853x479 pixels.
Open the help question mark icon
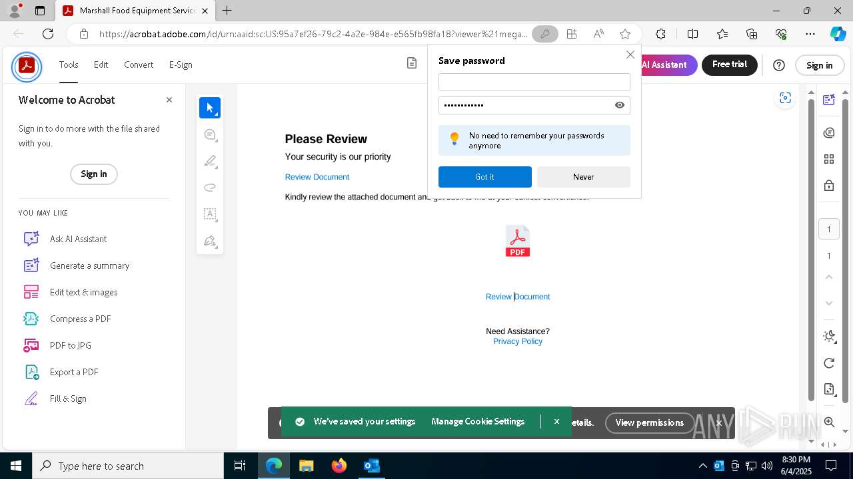point(779,65)
